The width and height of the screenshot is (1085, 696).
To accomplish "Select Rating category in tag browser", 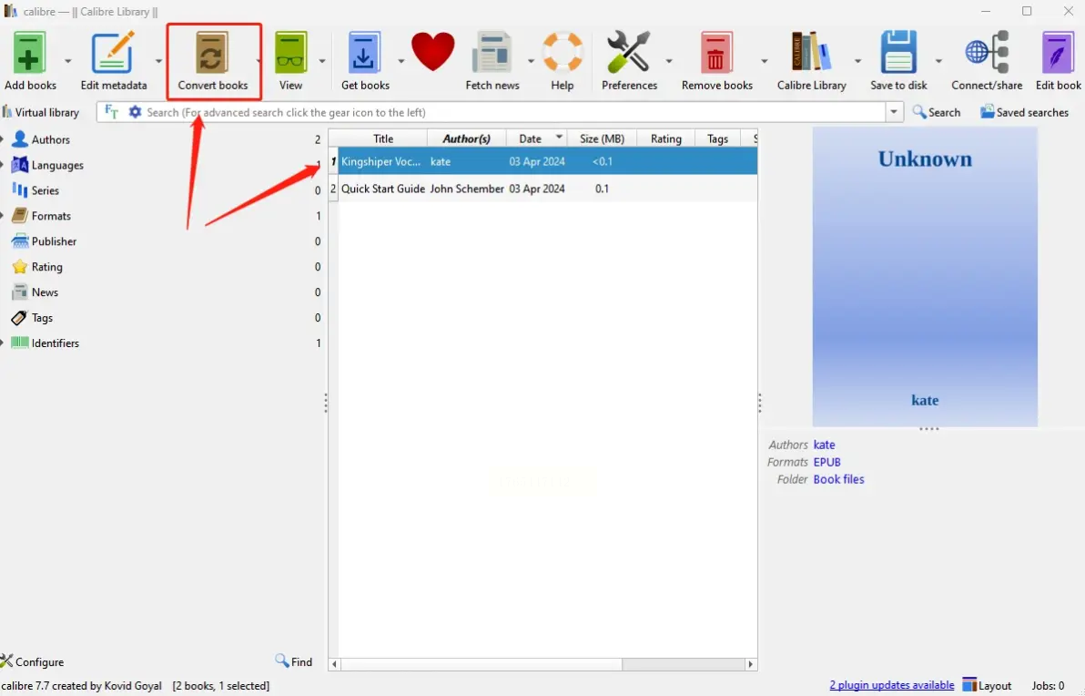I will coord(46,267).
